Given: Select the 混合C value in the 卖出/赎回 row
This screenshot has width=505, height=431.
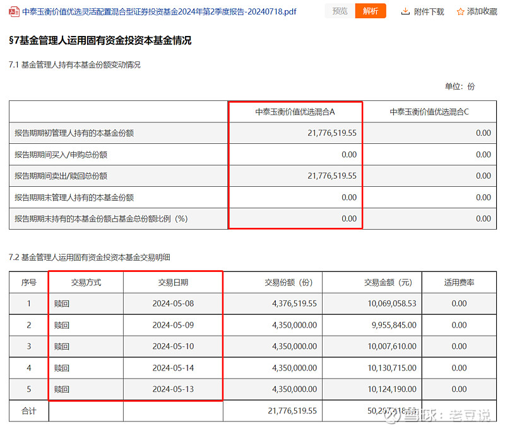Looking at the screenshot, I should coord(484,176).
